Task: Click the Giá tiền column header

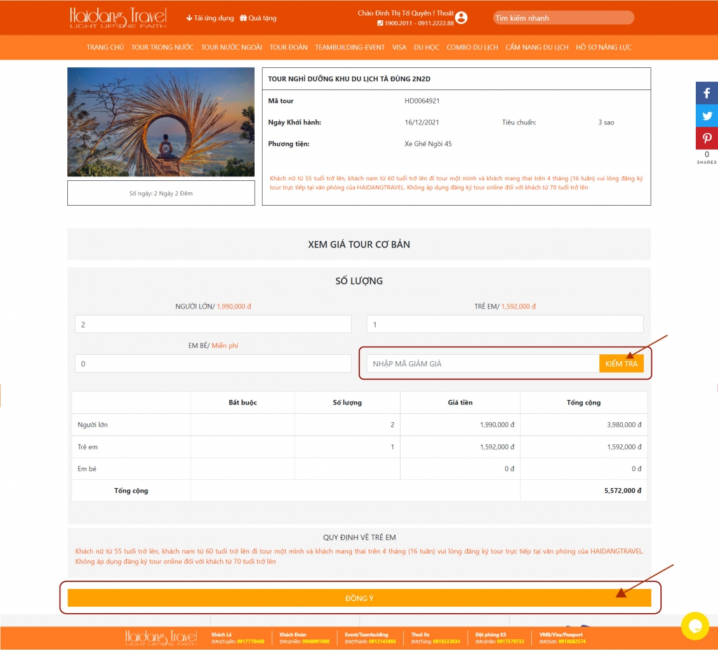Action: point(460,402)
